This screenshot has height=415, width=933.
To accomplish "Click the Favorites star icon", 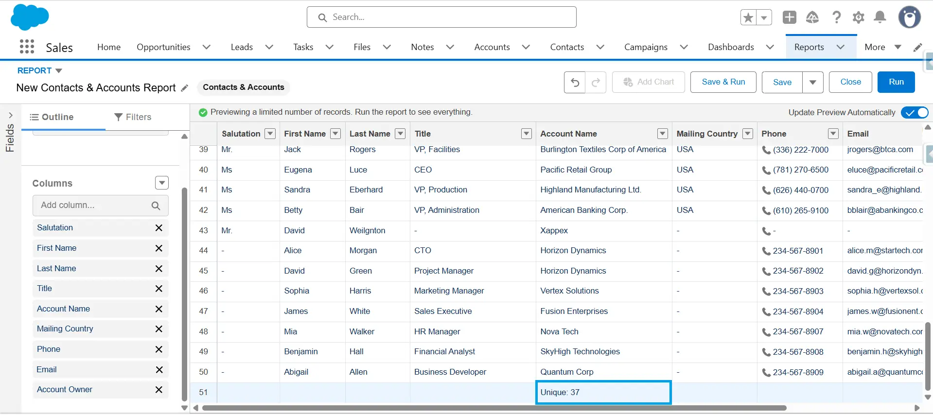I will tap(748, 17).
